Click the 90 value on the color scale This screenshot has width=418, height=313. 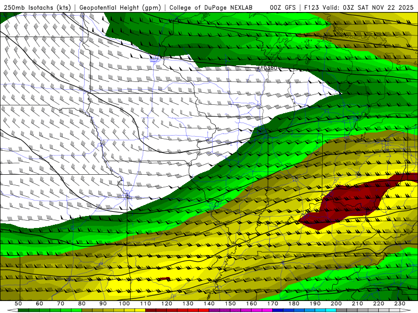point(103,304)
